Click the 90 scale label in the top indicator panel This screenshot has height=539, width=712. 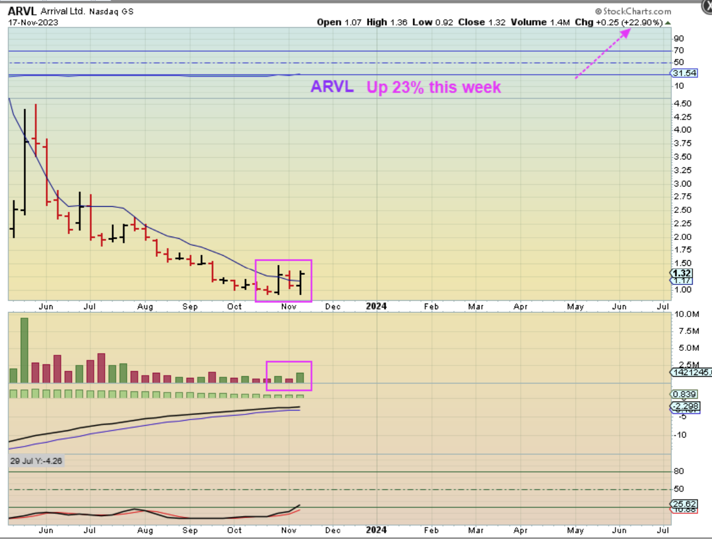coord(679,38)
